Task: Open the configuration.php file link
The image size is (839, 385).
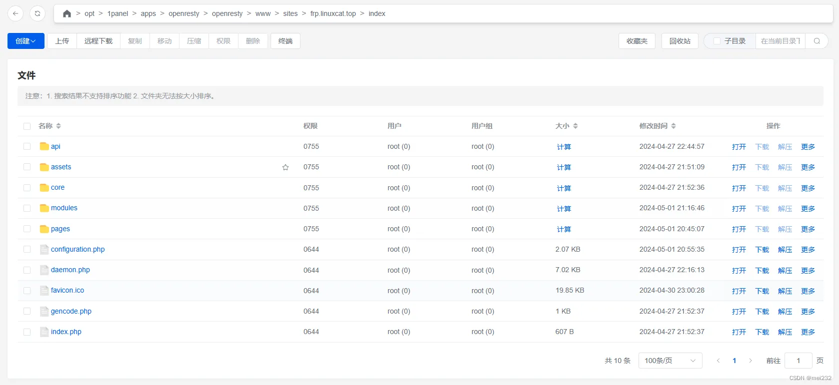Action: tap(77, 249)
